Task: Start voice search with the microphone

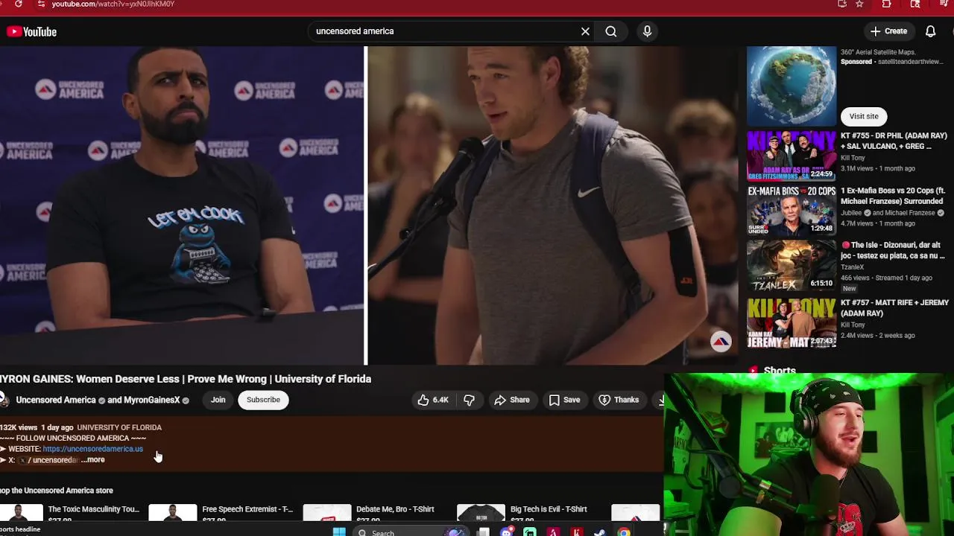Action: point(647,31)
